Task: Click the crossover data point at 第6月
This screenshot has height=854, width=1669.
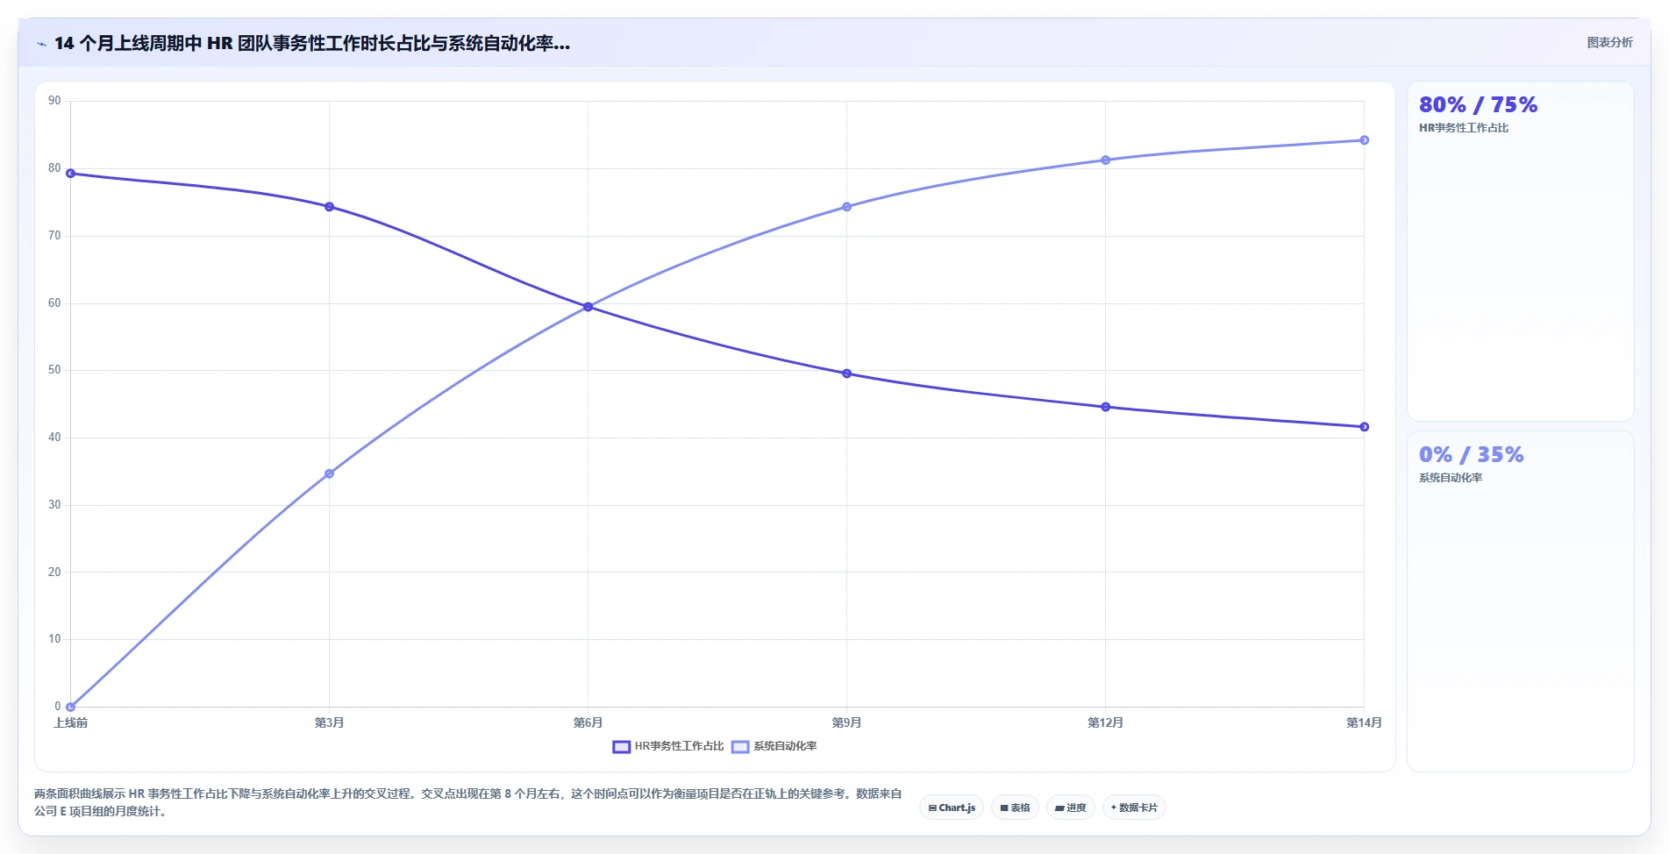Action: (x=588, y=307)
